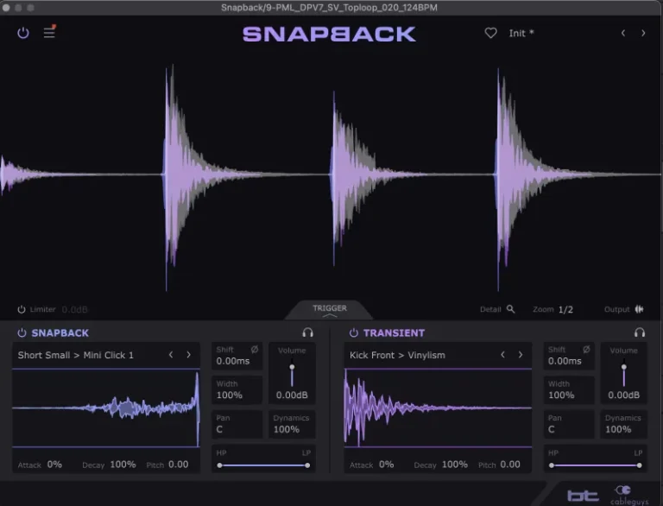Viewport: 663px width, 506px height.
Task: Select previous Transient sample arrow
Action: coord(502,355)
